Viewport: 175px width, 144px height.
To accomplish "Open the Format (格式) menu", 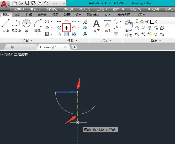I will click(x=84, y=9).
